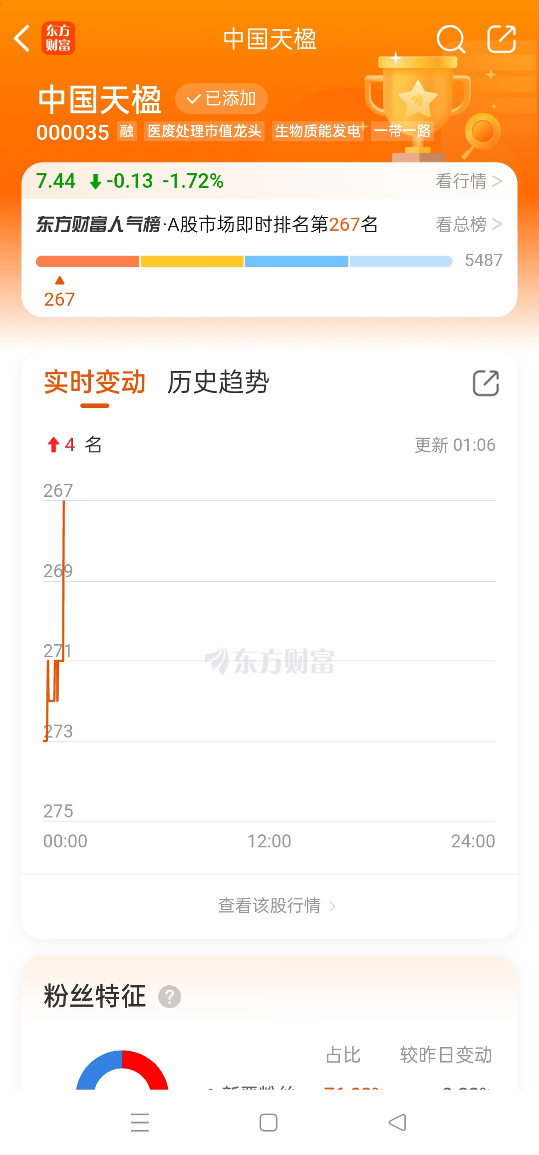
Task: Tap the fan composition donut chart
Action: coord(122,1070)
